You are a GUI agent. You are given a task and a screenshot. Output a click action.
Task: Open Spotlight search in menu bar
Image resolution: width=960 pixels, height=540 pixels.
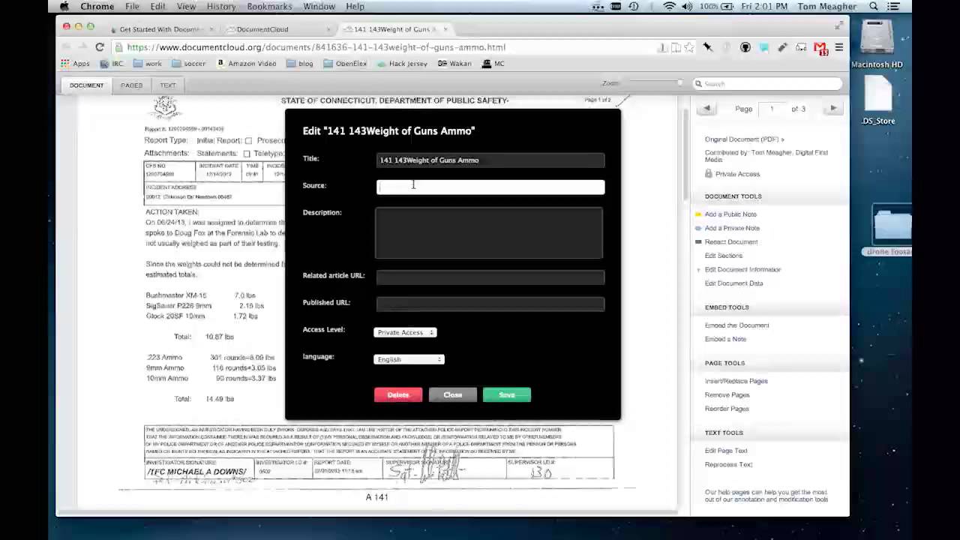[x=874, y=6]
